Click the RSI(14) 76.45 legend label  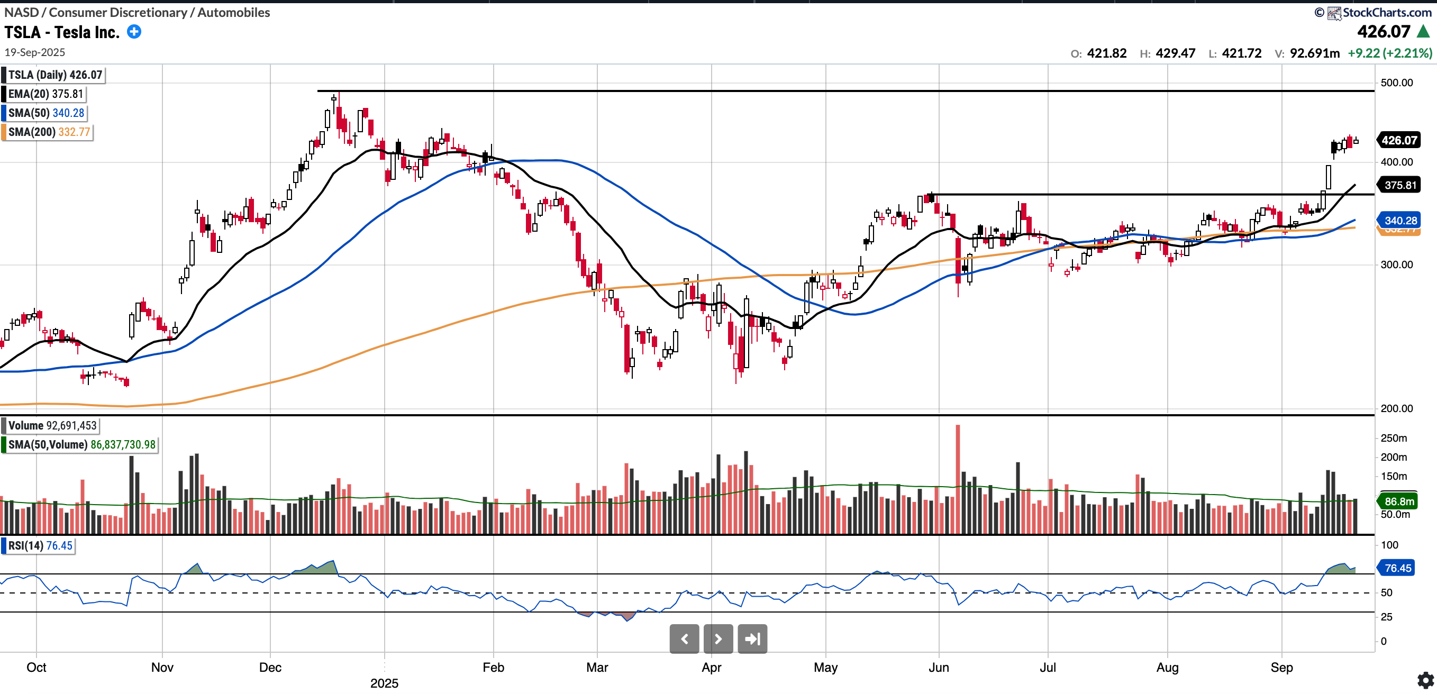[x=40, y=545]
